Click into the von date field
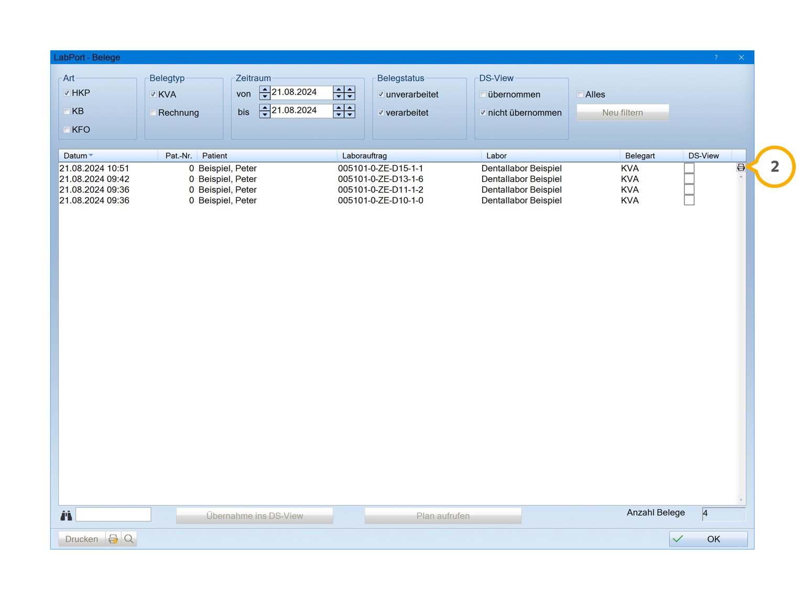Image resolution: width=805 pixels, height=600 pixels. (301, 92)
